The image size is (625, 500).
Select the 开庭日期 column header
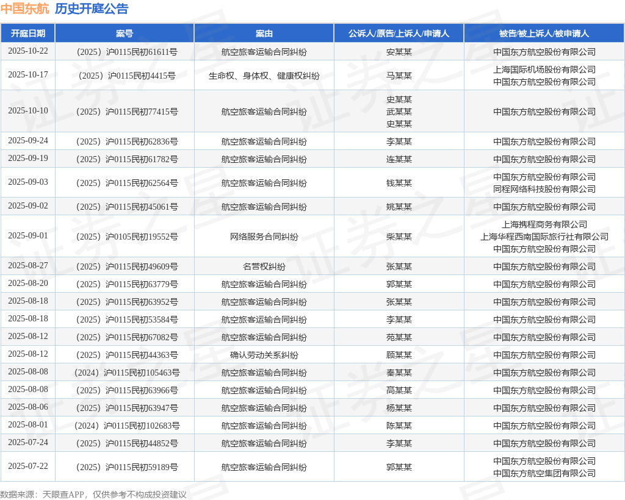point(28,34)
